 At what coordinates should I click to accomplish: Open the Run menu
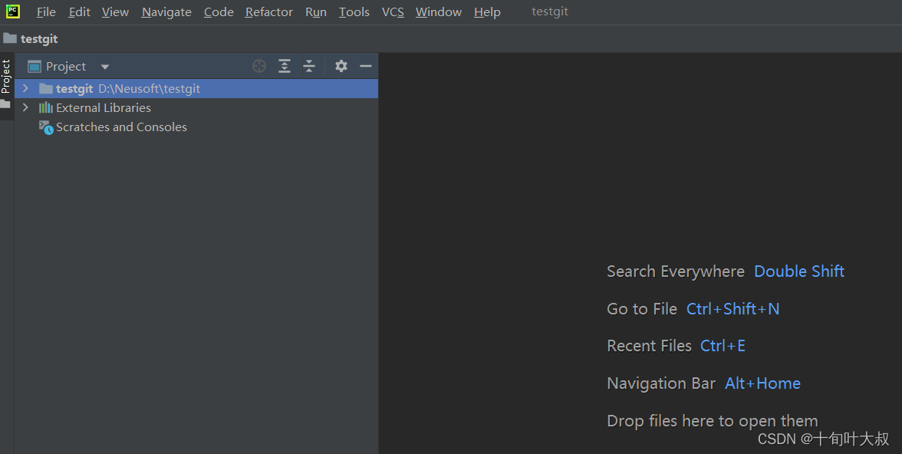(316, 12)
